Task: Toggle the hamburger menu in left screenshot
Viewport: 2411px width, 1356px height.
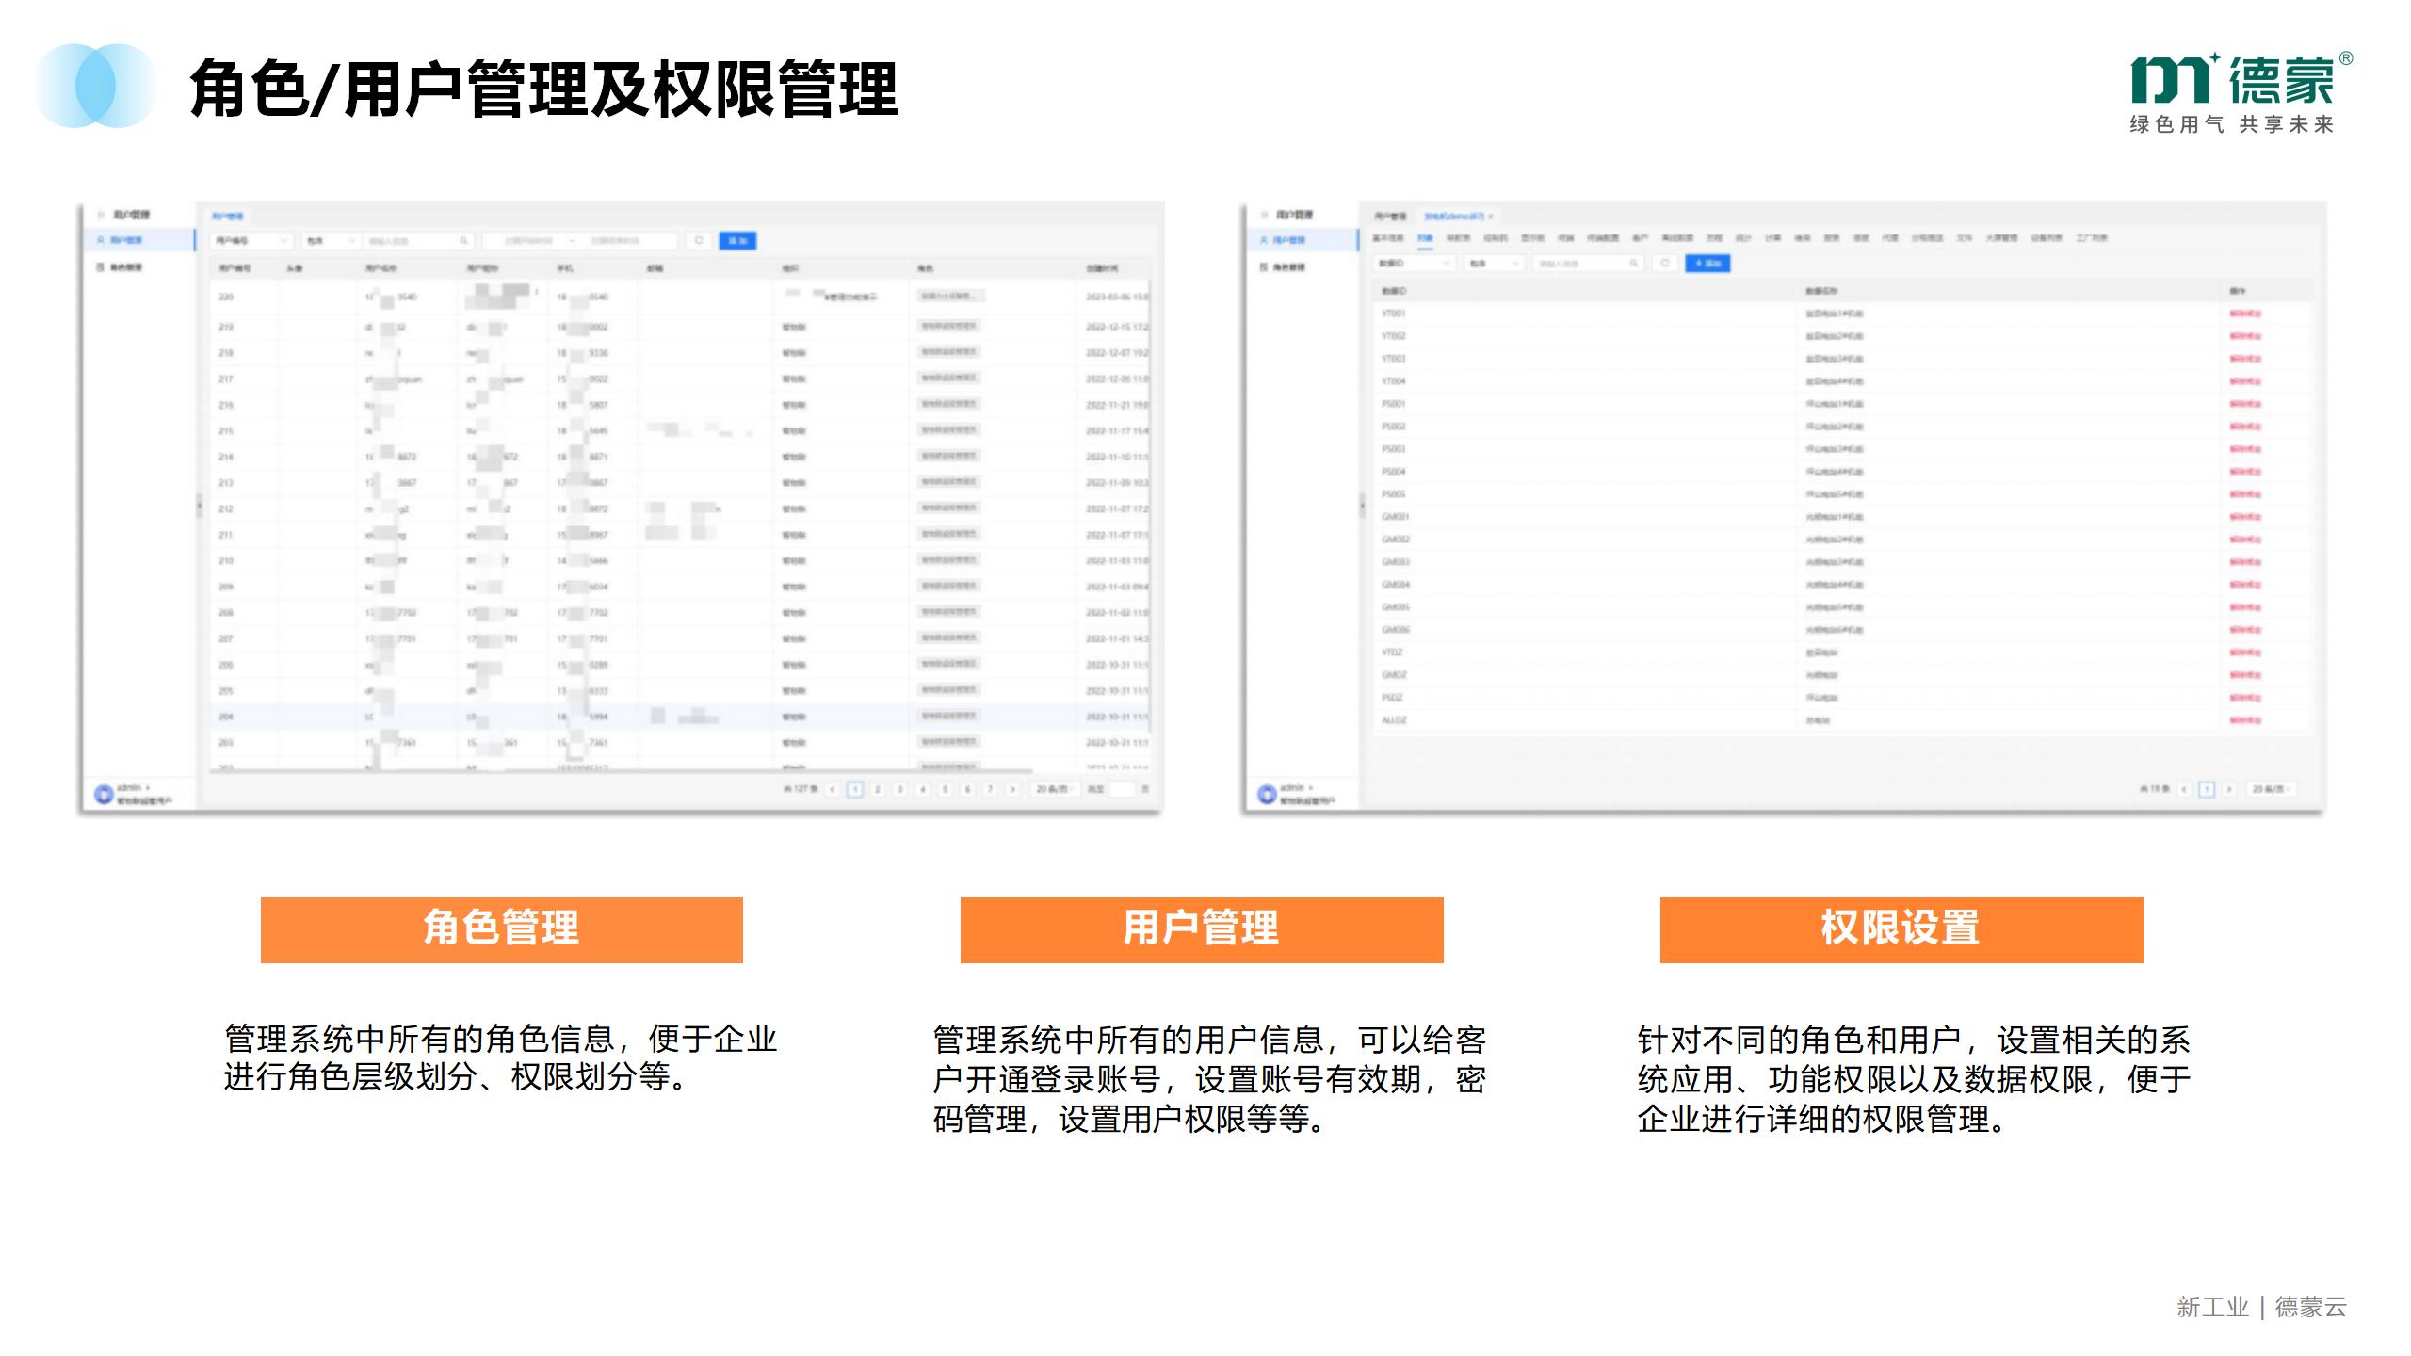Action: click(101, 215)
